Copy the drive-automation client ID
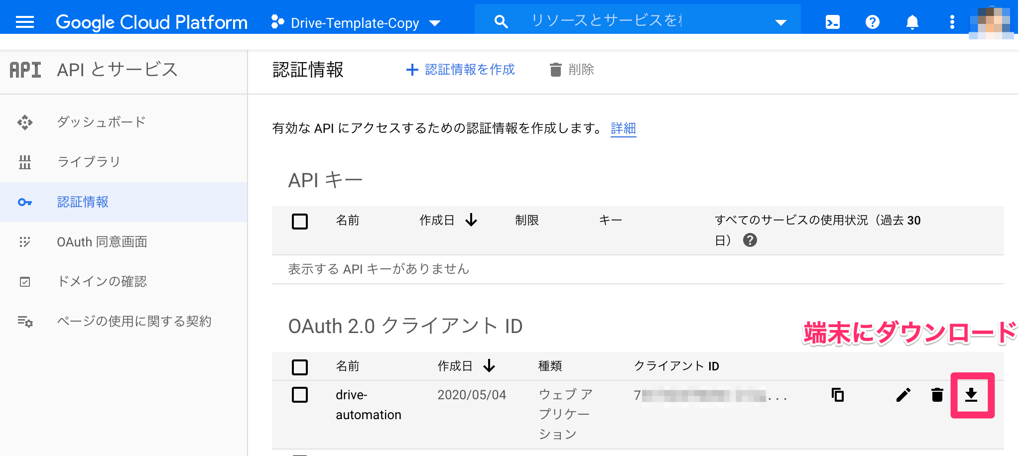Screen dimensions: 1029x456 click(838, 395)
